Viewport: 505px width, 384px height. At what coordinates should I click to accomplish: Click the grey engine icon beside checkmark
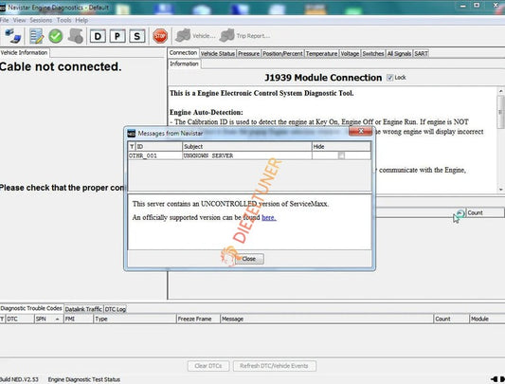pos(76,36)
